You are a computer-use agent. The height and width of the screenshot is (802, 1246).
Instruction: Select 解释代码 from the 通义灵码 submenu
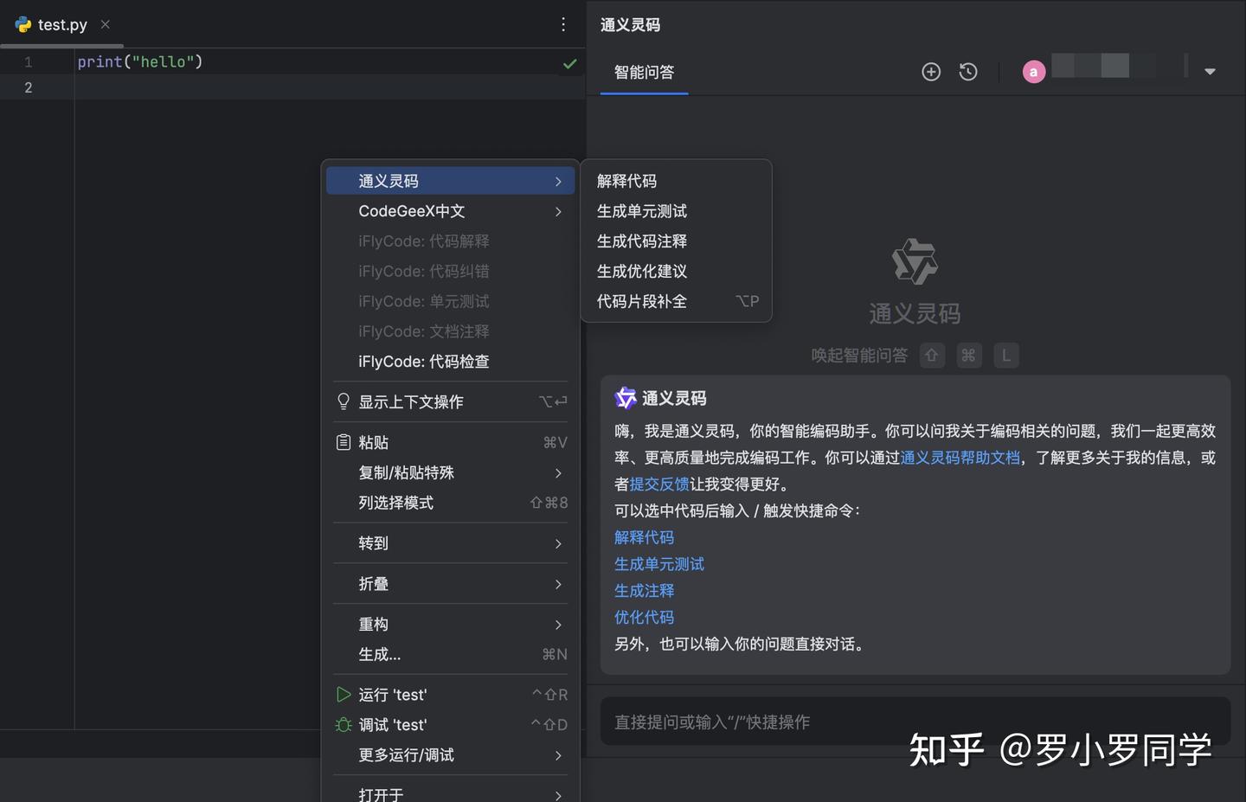[626, 180]
